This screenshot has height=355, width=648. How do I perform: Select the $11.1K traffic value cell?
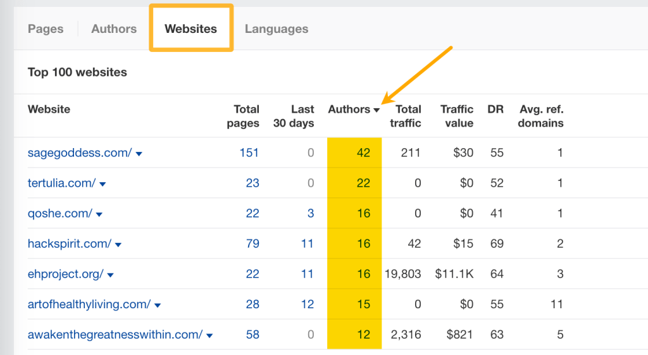pos(454,274)
